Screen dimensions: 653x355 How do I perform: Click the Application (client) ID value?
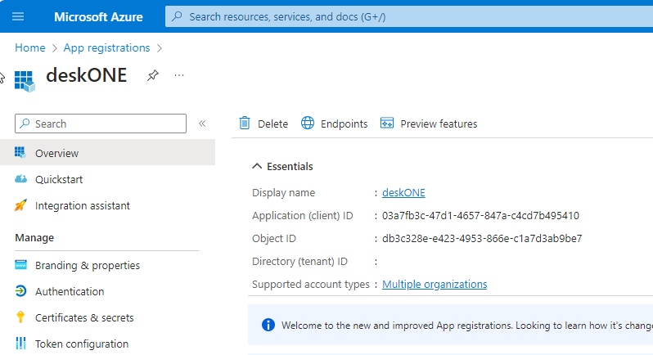pyautogui.click(x=480, y=216)
